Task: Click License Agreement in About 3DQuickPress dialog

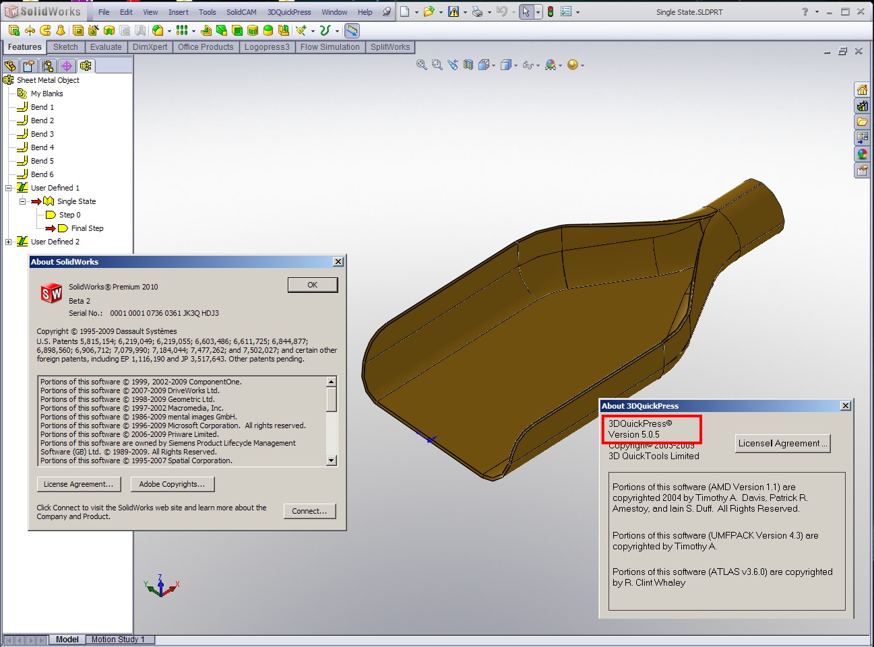Action: [x=783, y=443]
